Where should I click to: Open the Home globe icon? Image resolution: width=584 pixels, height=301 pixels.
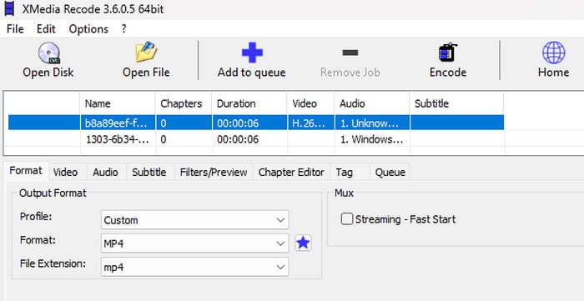pyautogui.click(x=553, y=53)
